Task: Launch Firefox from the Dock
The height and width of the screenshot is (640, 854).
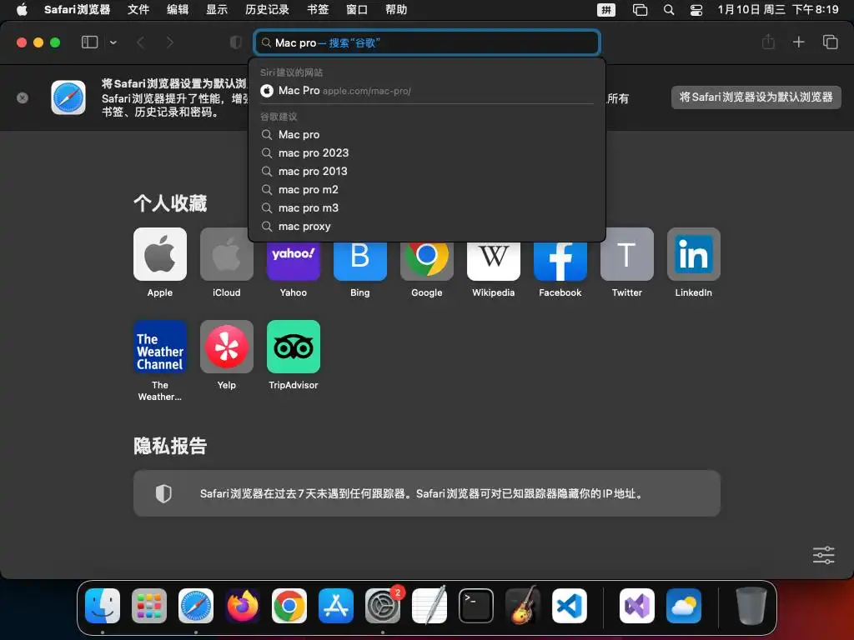Action: coord(243,606)
